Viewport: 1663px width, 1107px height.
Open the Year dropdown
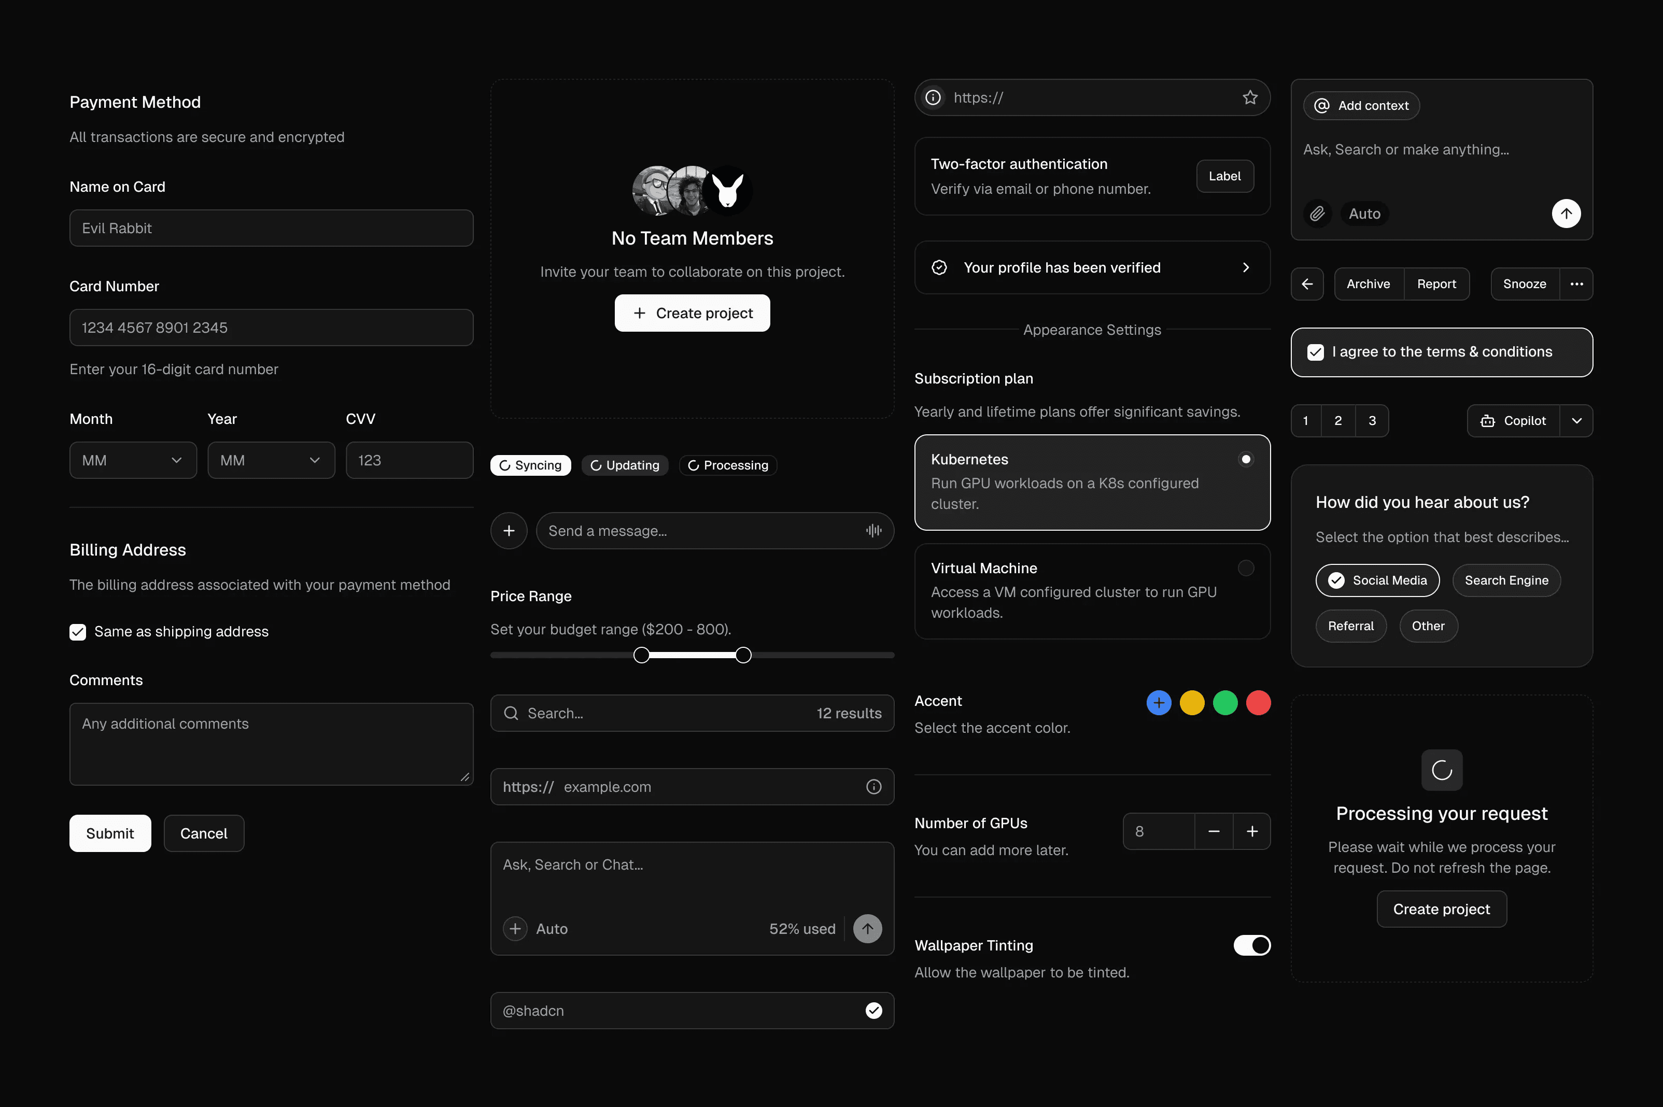271,460
